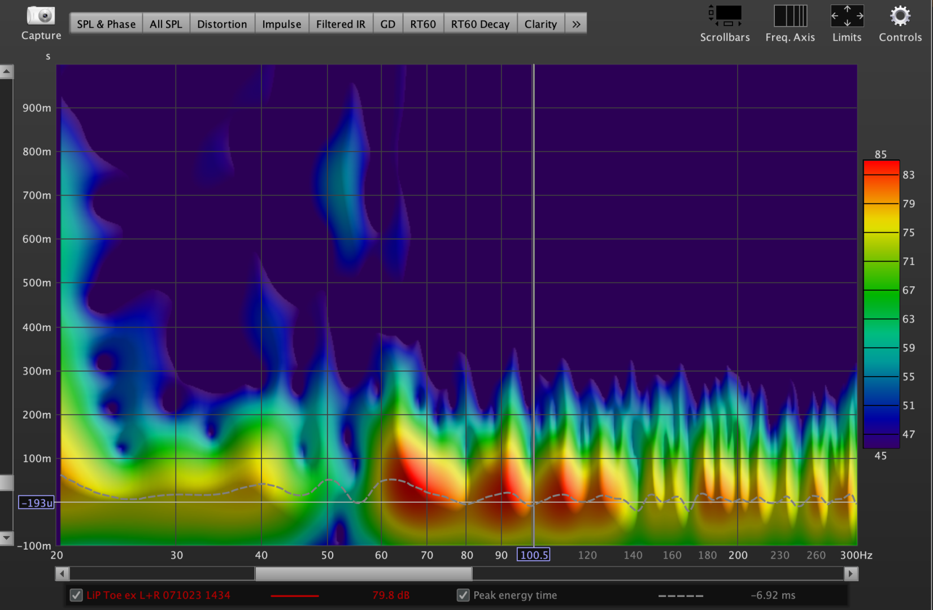The width and height of the screenshot is (933, 610).
Task: Open the graph Limits icon
Action: click(x=847, y=16)
